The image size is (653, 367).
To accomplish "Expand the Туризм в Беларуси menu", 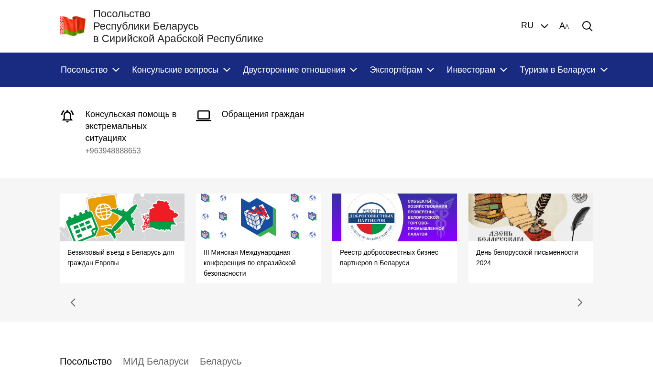I will [564, 70].
